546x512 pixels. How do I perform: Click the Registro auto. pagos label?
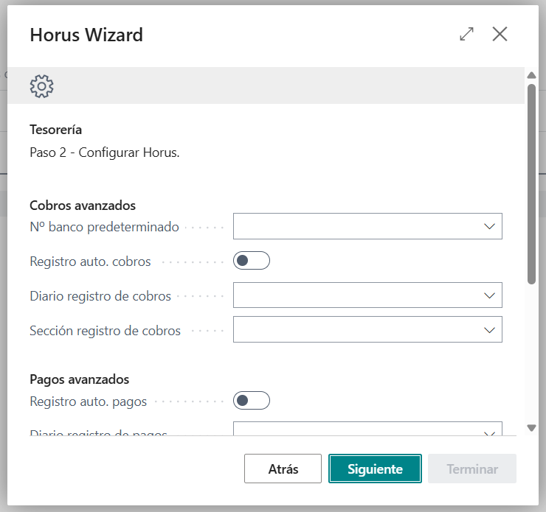coord(88,401)
